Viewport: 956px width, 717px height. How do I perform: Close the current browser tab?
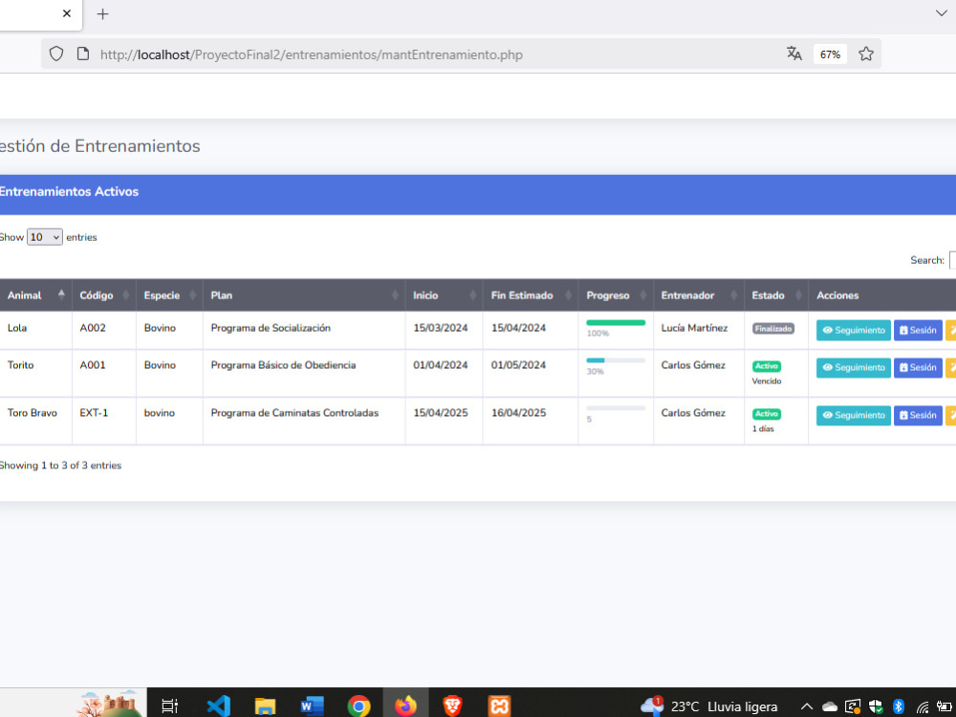pyautogui.click(x=67, y=13)
